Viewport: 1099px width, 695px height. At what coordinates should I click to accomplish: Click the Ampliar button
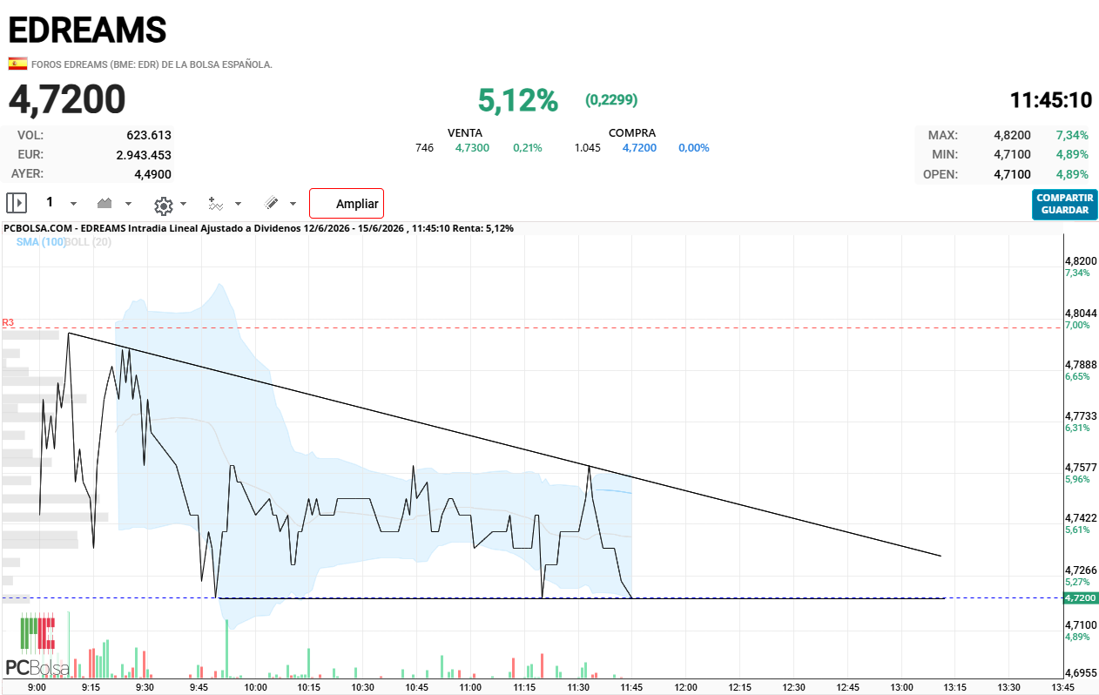coord(347,203)
